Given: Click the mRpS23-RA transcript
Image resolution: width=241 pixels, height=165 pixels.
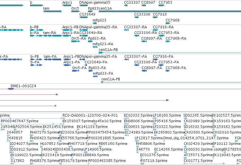Looking at the screenshot, I should pyautogui.click(x=95, y=47).
